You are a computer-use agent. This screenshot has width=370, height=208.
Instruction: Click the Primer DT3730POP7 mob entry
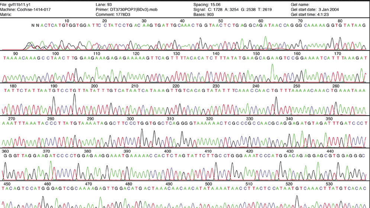tap(118, 10)
